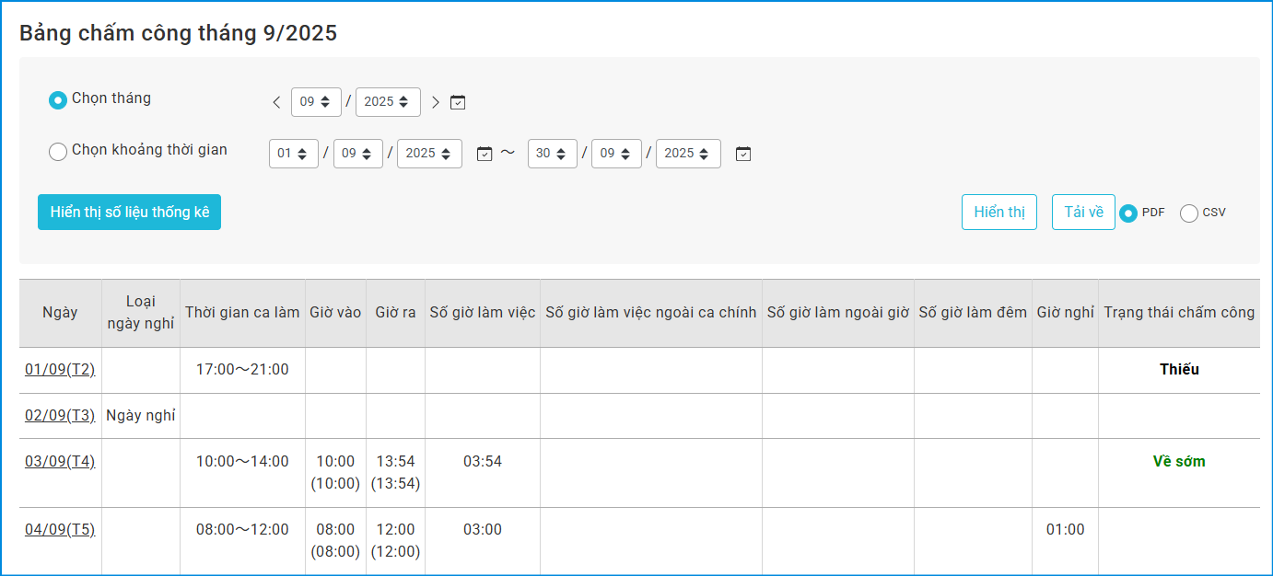Open start day dropdown showing 01
The width and height of the screenshot is (1273, 576).
point(293,154)
